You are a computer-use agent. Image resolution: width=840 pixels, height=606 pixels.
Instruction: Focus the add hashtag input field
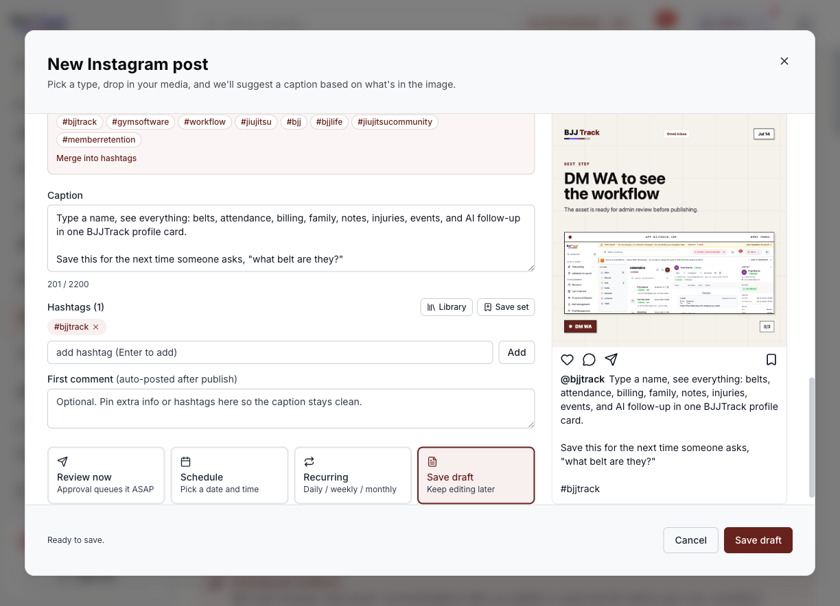pos(270,352)
